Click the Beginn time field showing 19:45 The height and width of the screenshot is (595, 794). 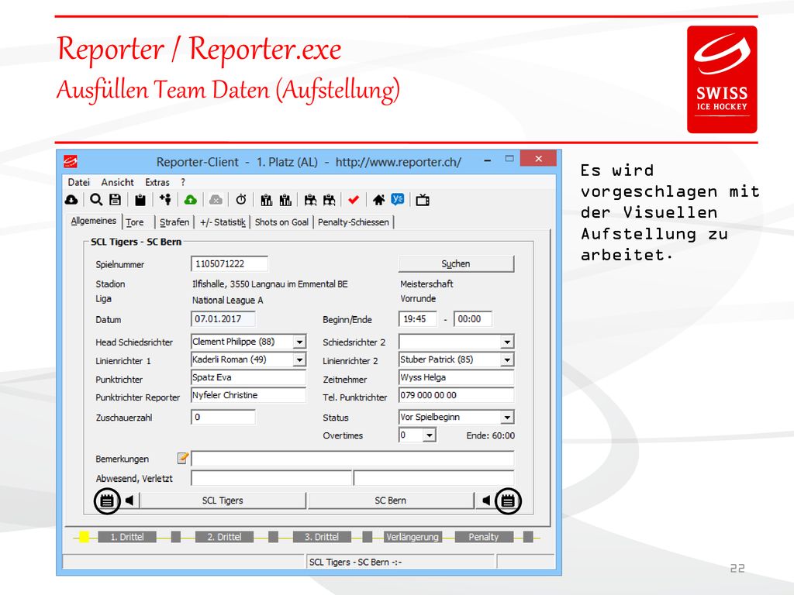pos(418,318)
